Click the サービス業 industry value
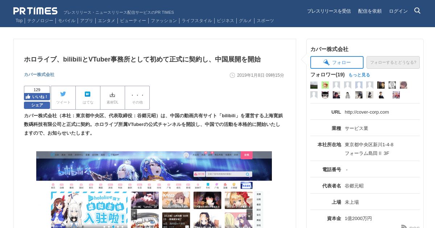Viewport: 435px width, 228px height. pyautogui.click(x=356, y=128)
